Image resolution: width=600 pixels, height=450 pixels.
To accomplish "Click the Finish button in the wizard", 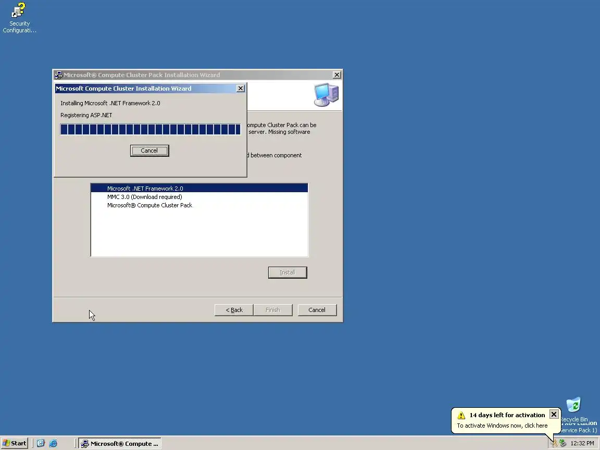I will click(x=273, y=310).
